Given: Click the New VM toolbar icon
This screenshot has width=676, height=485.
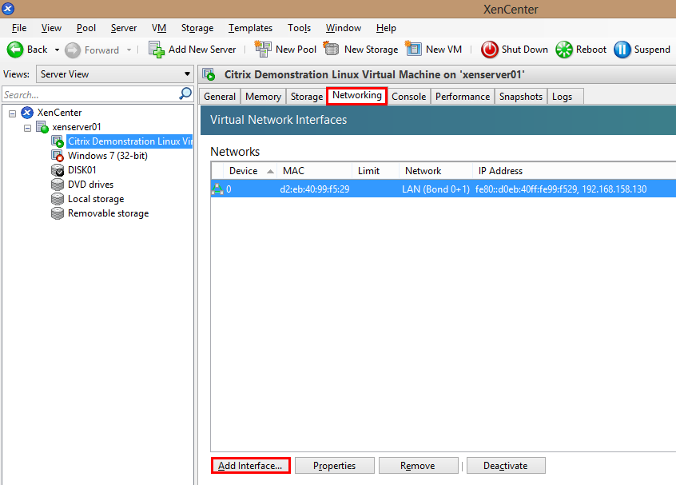Looking at the screenshot, I should pos(414,49).
